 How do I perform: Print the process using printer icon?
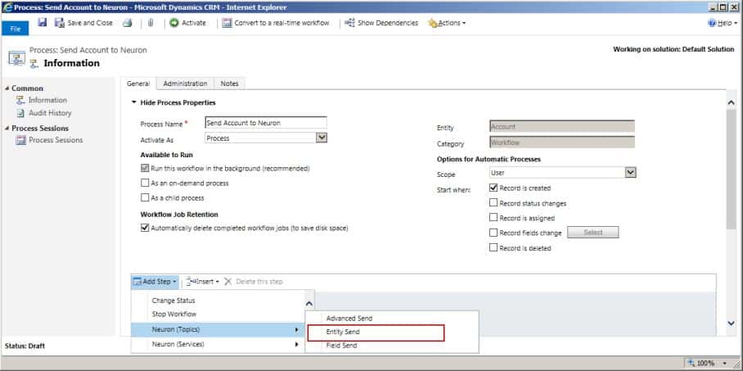(128, 23)
